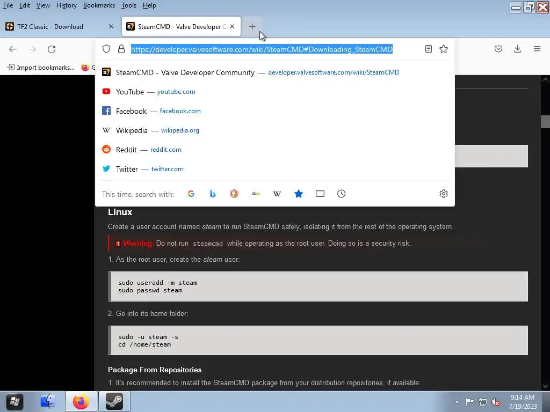Open the Downloads panel arrow icon
This screenshot has width=550, height=412.
click(x=517, y=49)
